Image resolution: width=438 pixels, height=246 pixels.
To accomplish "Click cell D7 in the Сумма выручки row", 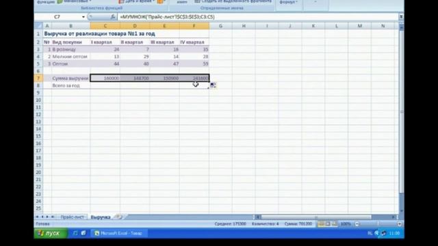I will (x=135, y=79).
